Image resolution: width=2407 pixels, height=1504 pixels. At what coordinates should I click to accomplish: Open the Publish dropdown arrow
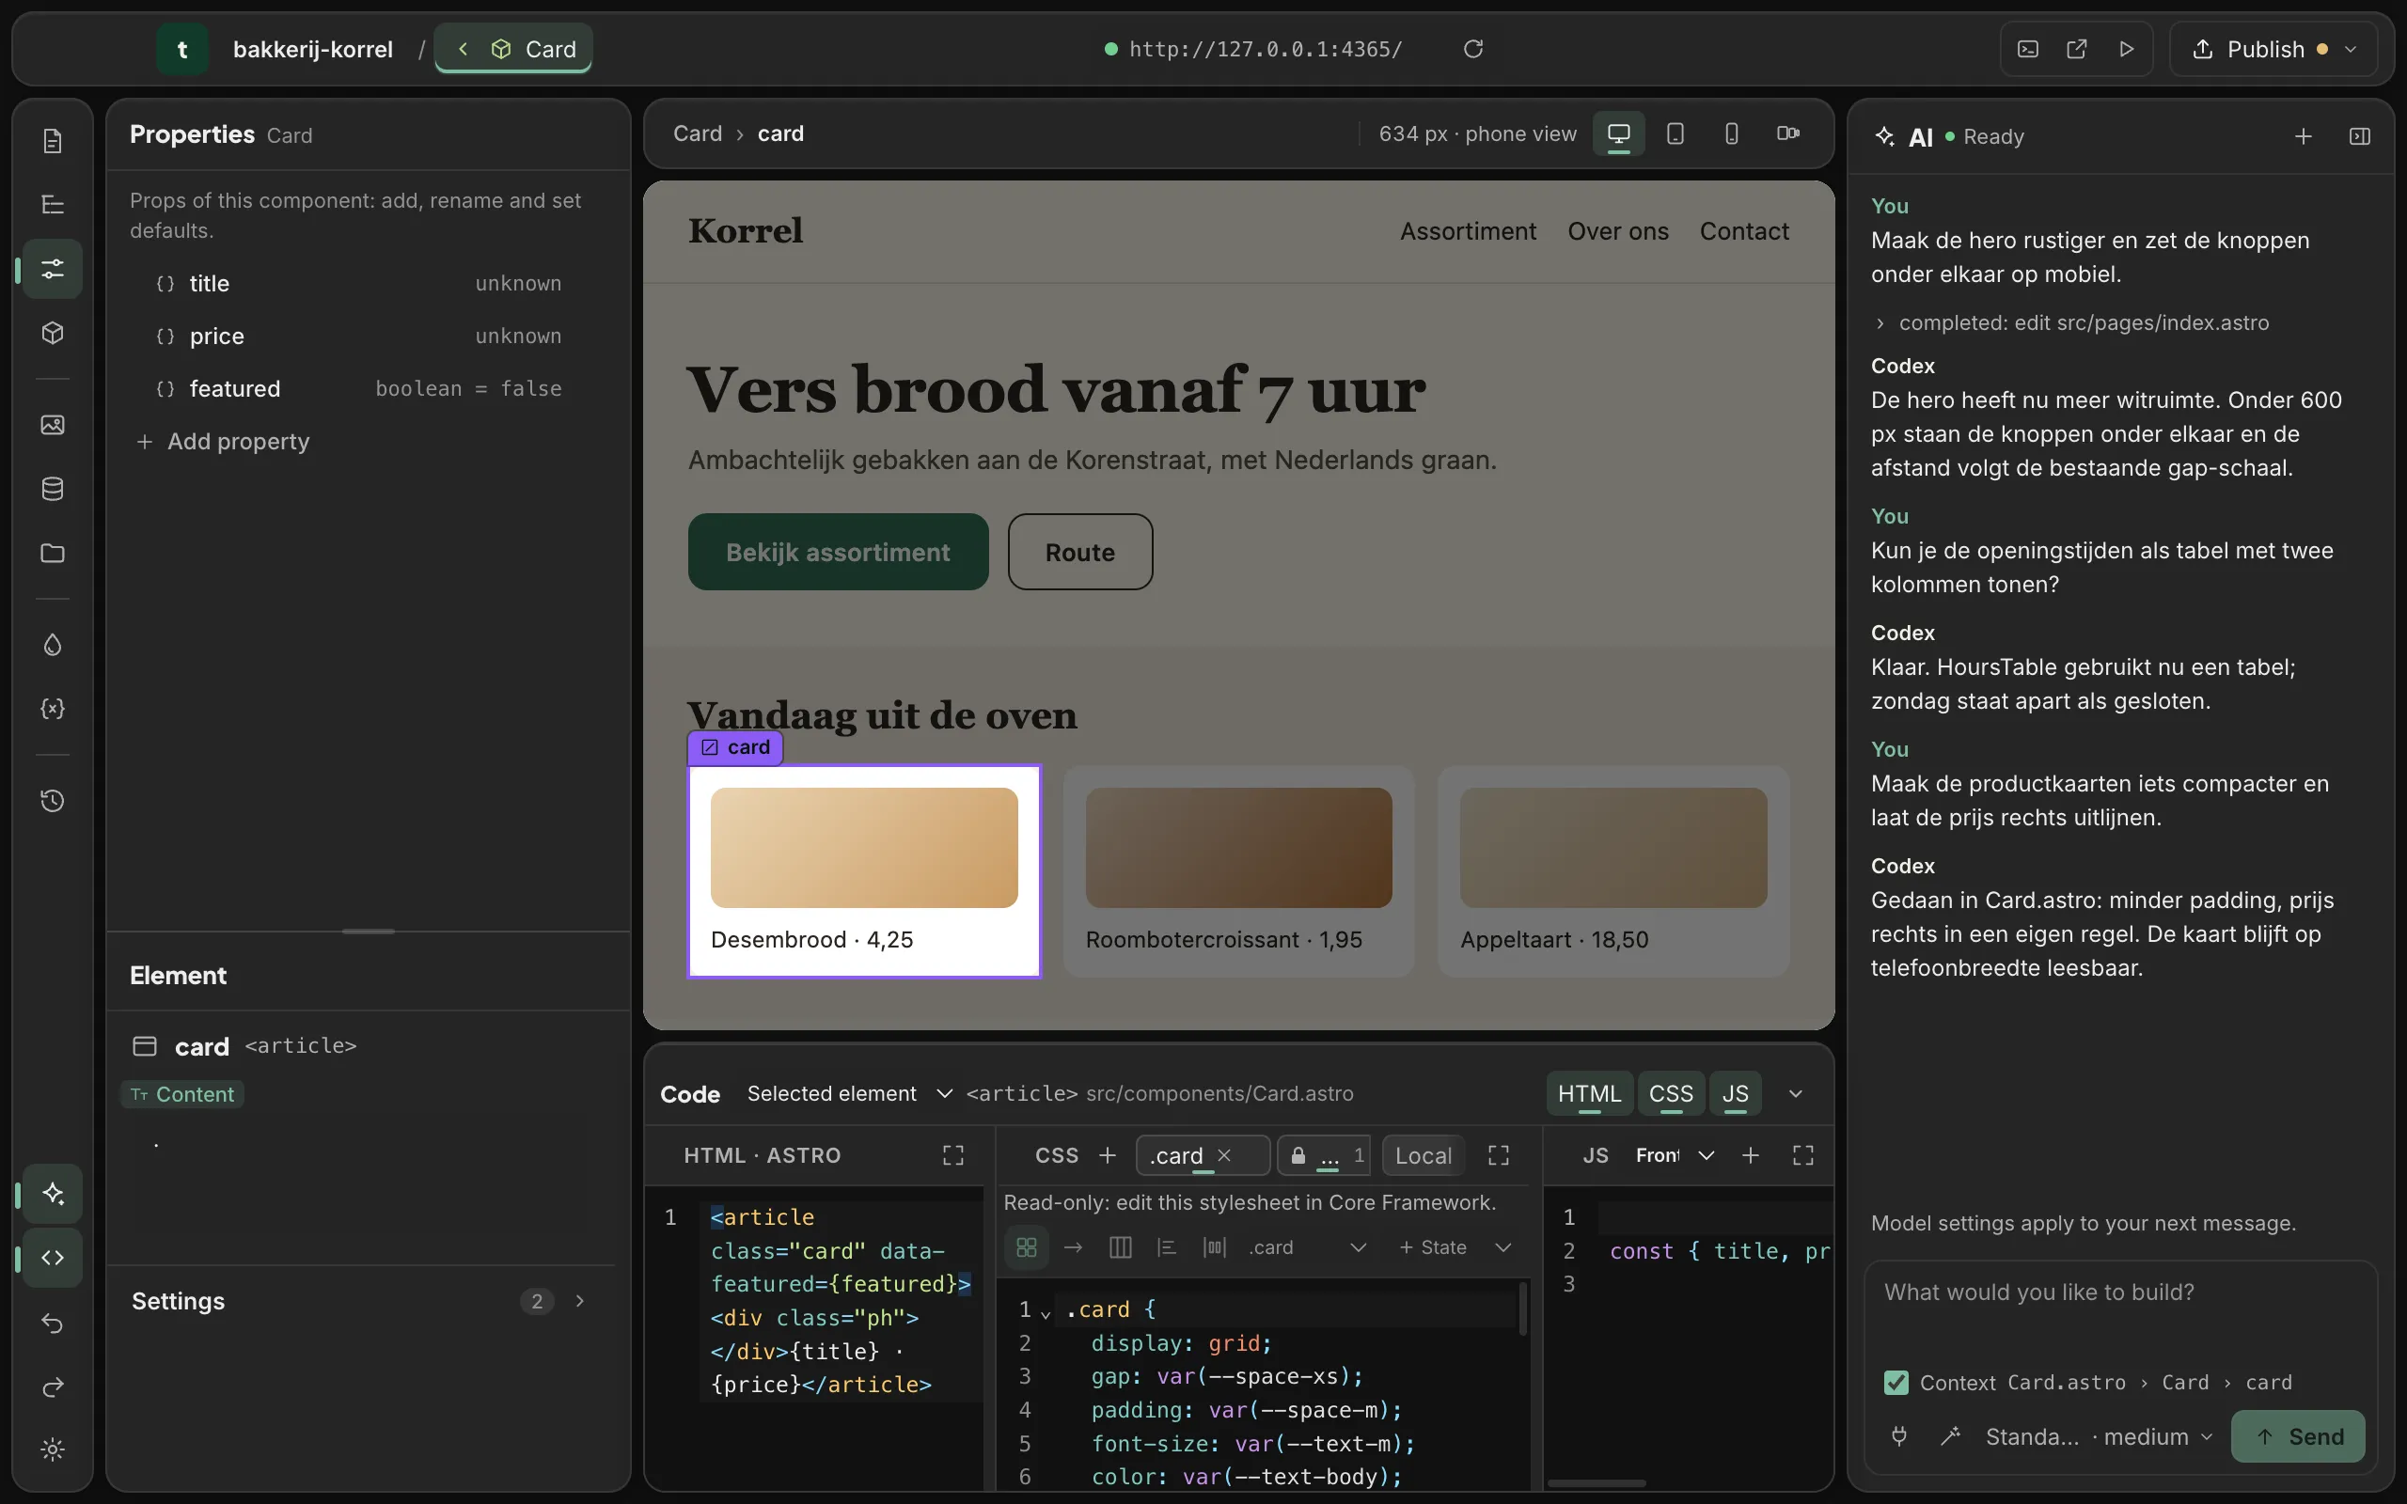click(2352, 49)
